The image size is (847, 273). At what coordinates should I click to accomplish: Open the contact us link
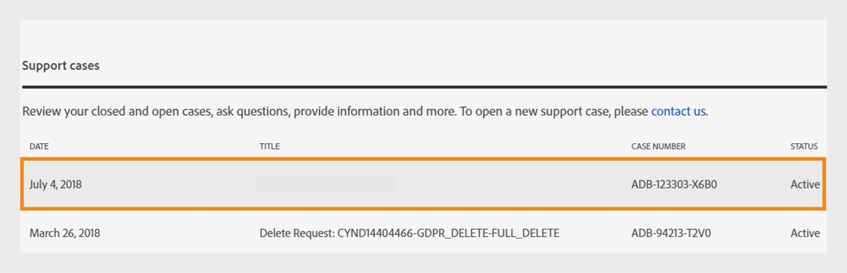(678, 111)
